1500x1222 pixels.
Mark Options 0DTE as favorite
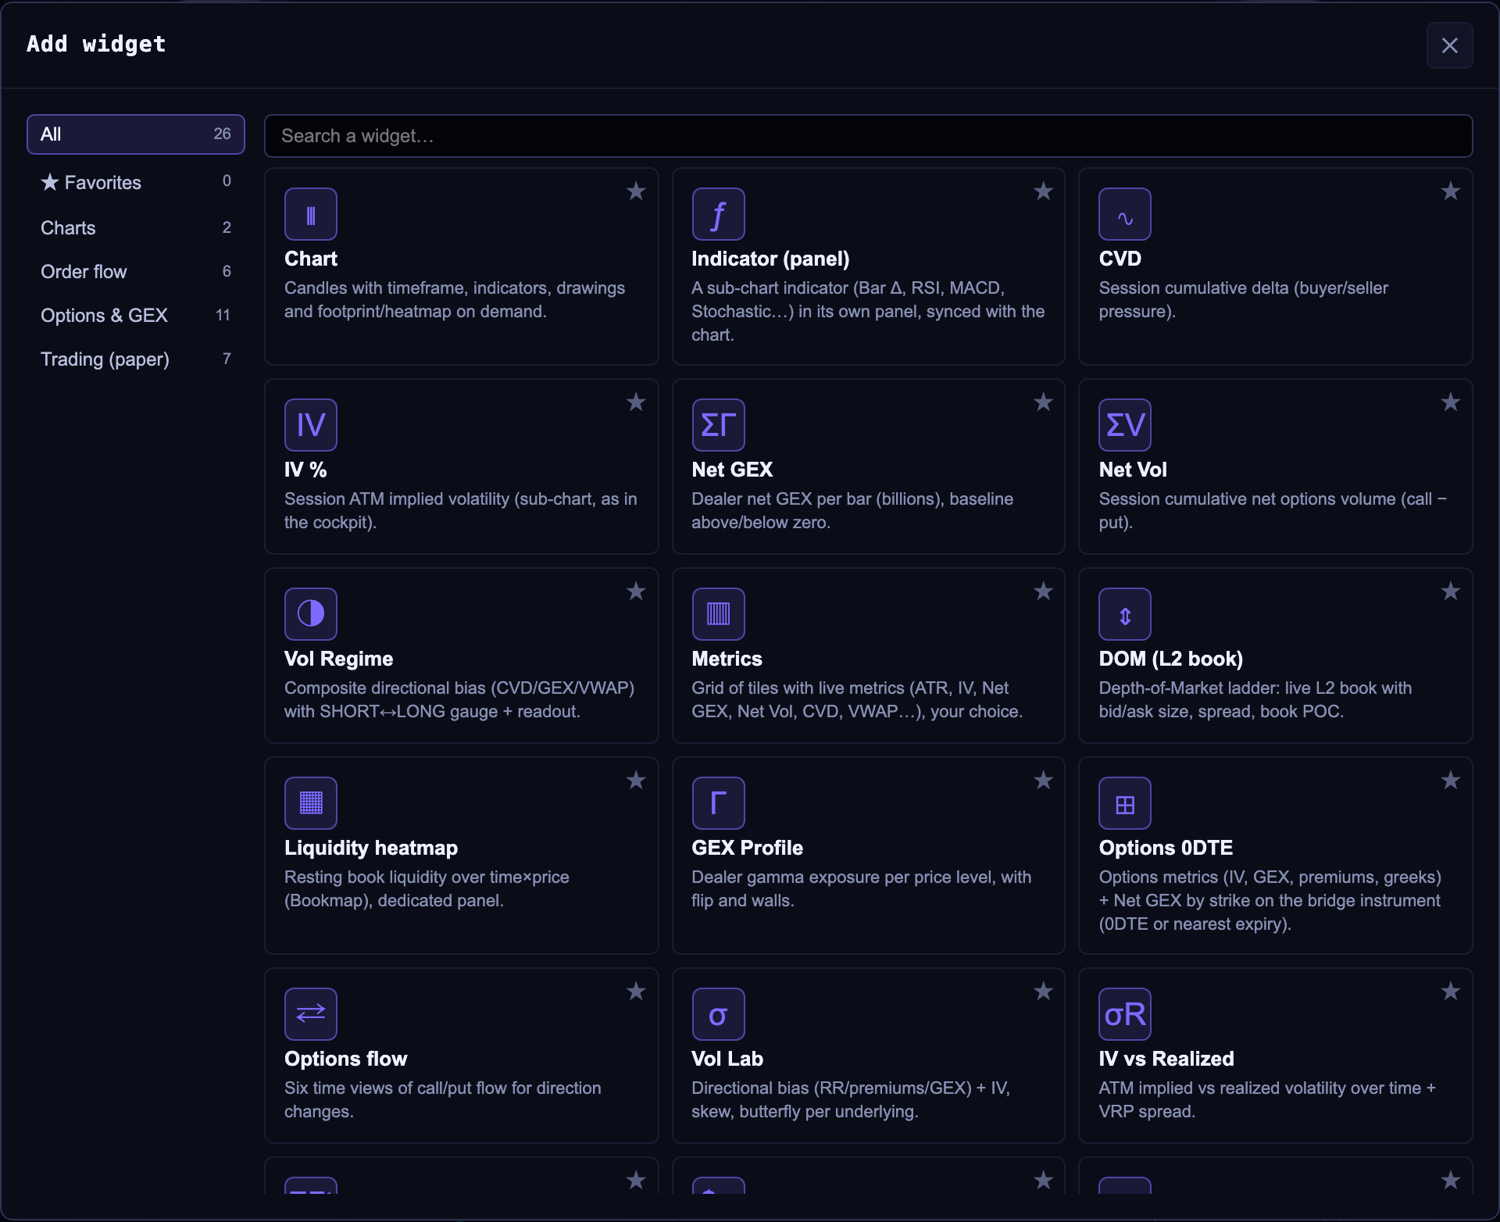pyautogui.click(x=1451, y=781)
